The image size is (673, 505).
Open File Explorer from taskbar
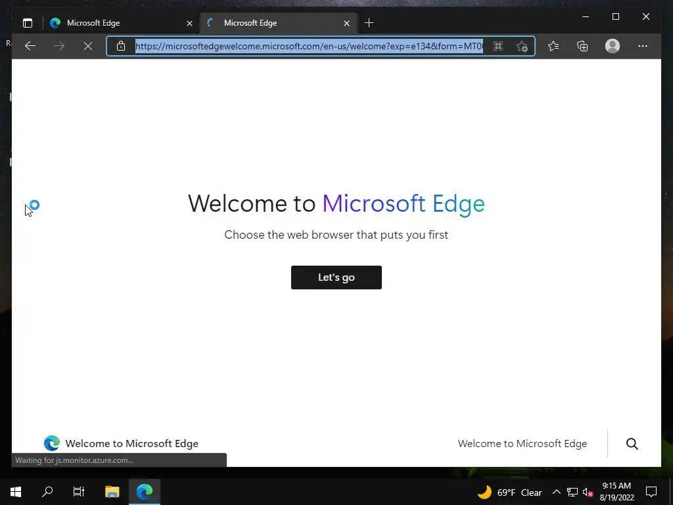tap(112, 492)
